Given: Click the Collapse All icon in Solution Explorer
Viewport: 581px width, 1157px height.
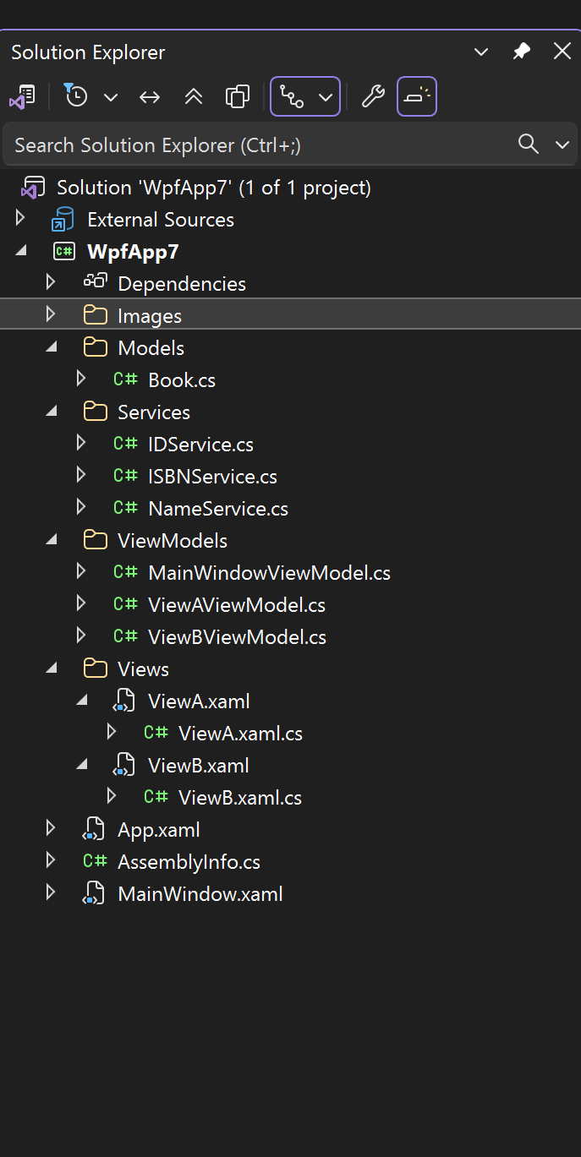Looking at the screenshot, I should 194,96.
